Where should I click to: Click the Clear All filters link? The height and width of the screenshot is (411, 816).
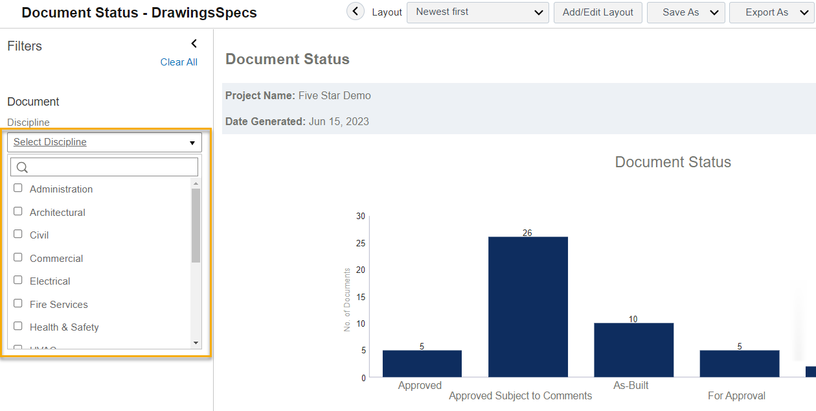click(179, 62)
